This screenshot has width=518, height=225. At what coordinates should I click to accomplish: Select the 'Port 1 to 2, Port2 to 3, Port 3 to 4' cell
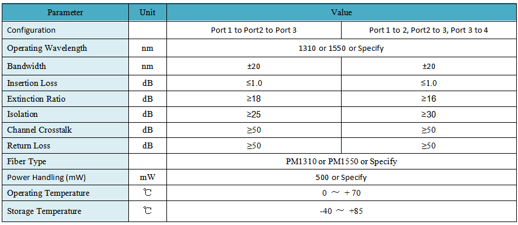(x=428, y=30)
